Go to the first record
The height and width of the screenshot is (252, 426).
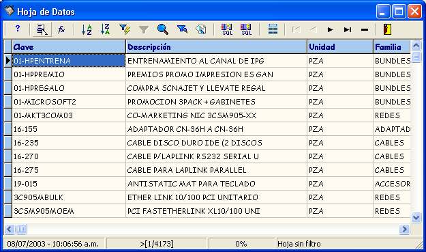296,29
